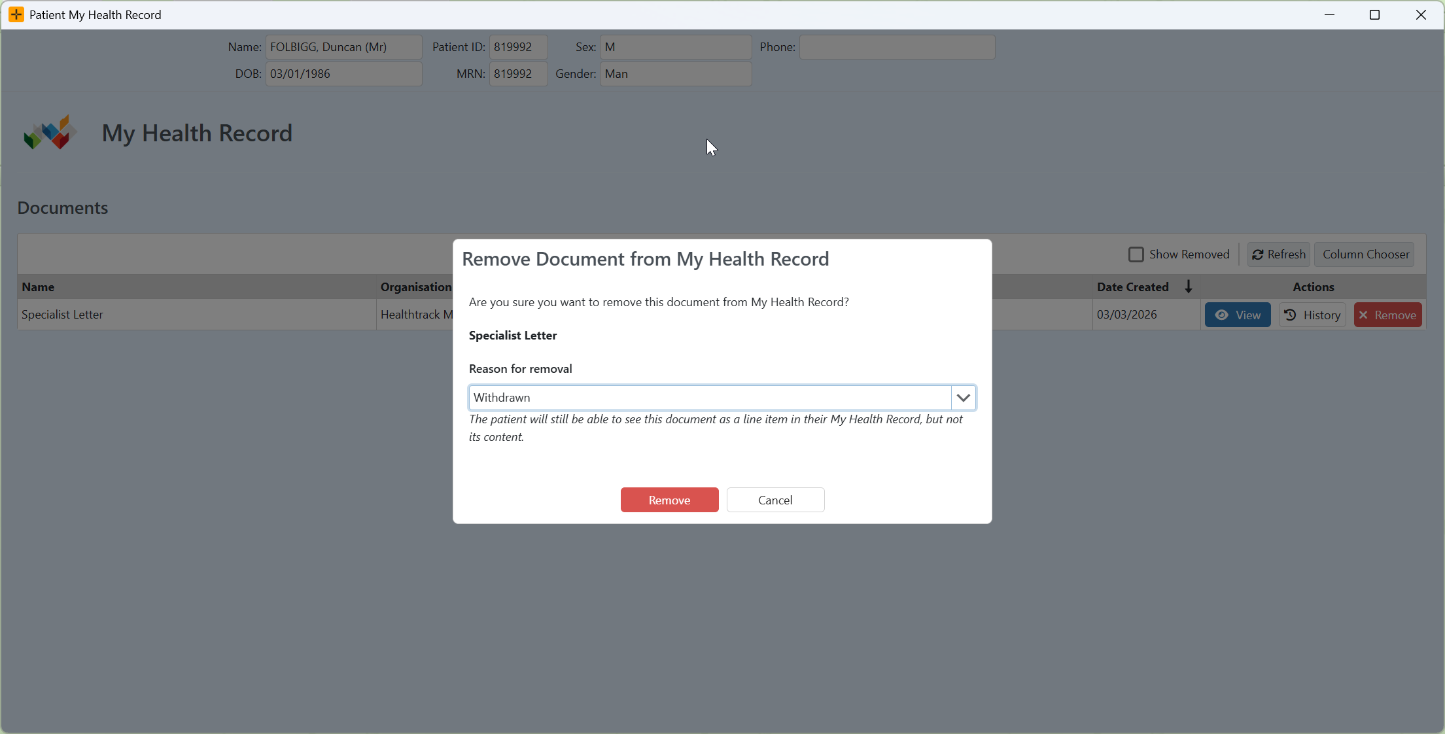Click the Patient ID field
This screenshot has height=734, width=1445.
(x=518, y=47)
